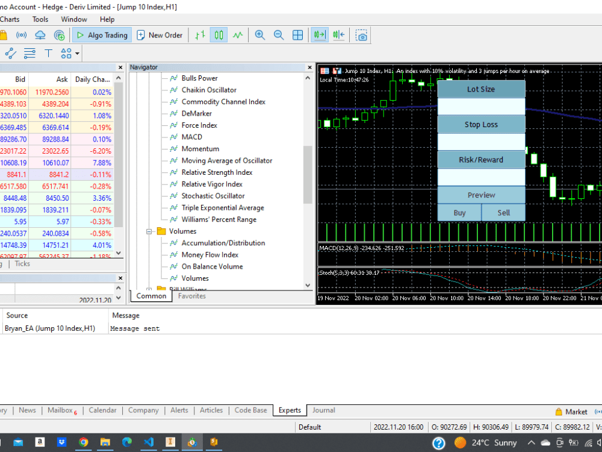Zoom in on the chart
The image size is (602, 452).
coord(260,35)
